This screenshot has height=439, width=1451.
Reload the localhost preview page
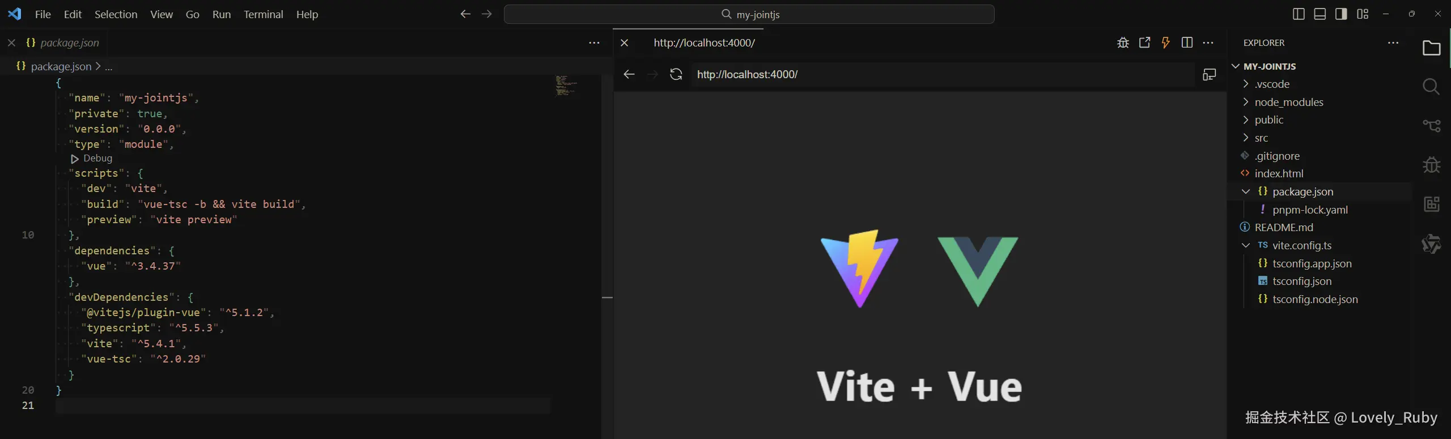(x=676, y=74)
